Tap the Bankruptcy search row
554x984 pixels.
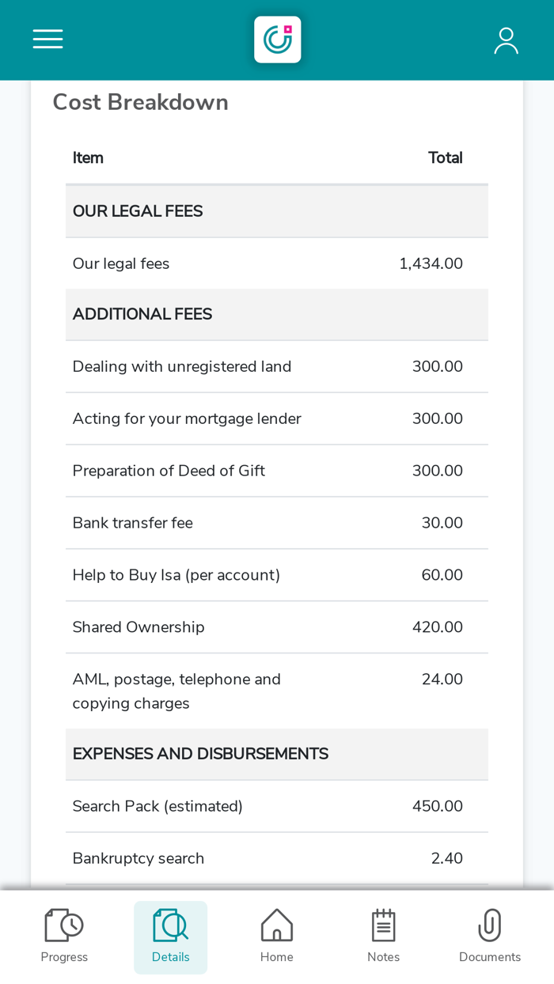tap(276, 858)
